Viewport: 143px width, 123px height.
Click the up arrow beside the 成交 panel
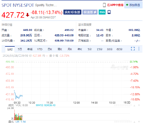134,106
